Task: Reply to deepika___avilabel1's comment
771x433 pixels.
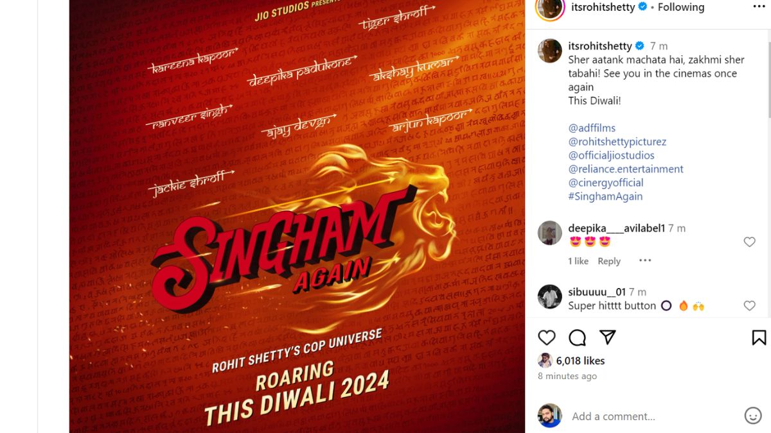Action: coord(609,261)
